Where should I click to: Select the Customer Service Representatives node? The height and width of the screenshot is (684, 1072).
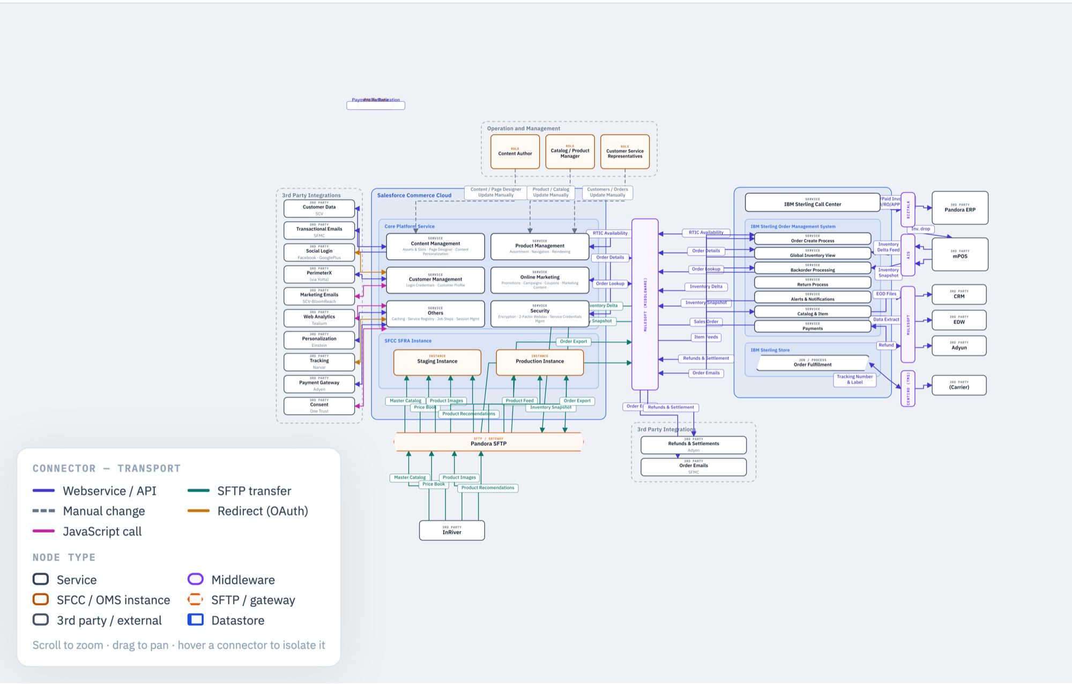(x=625, y=152)
